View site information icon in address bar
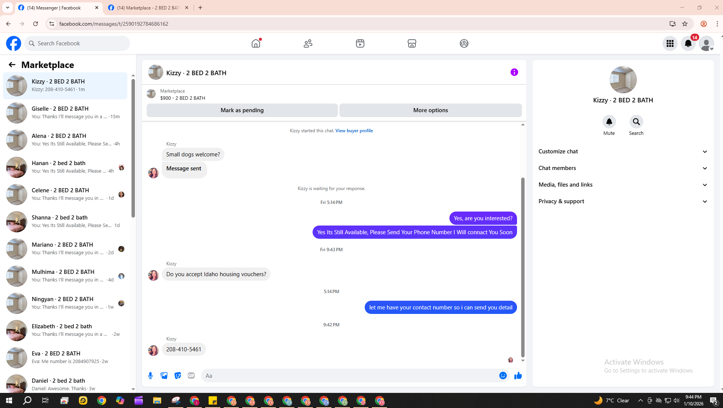Image resolution: width=723 pixels, height=408 pixels. click(52, 24)
